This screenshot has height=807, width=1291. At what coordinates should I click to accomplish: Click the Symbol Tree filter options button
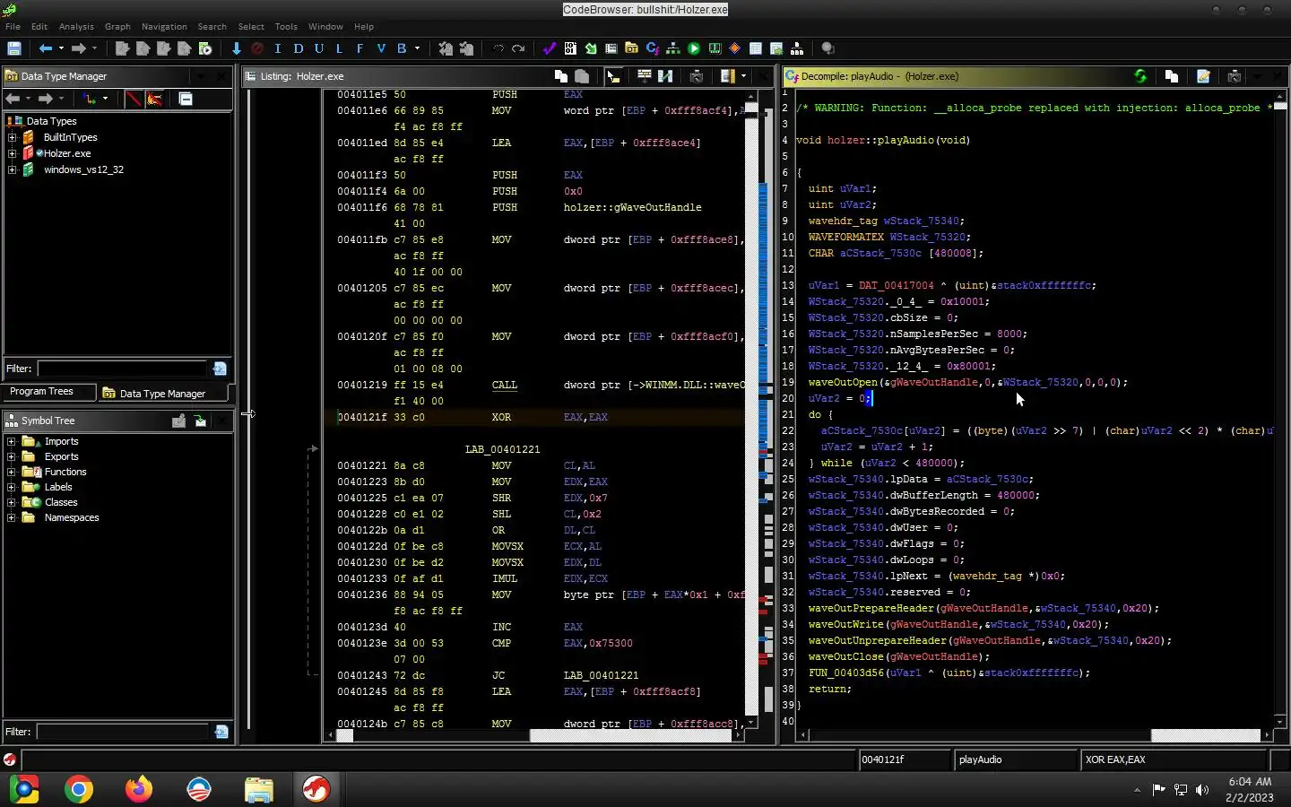click(221, 732)
